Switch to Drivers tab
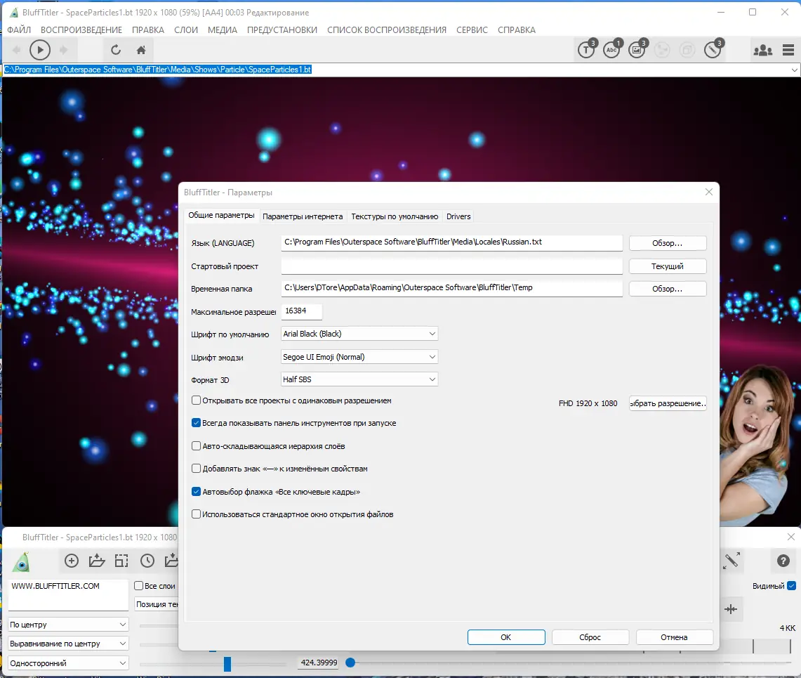Screen dimensions: 801x678 [458, 216]
